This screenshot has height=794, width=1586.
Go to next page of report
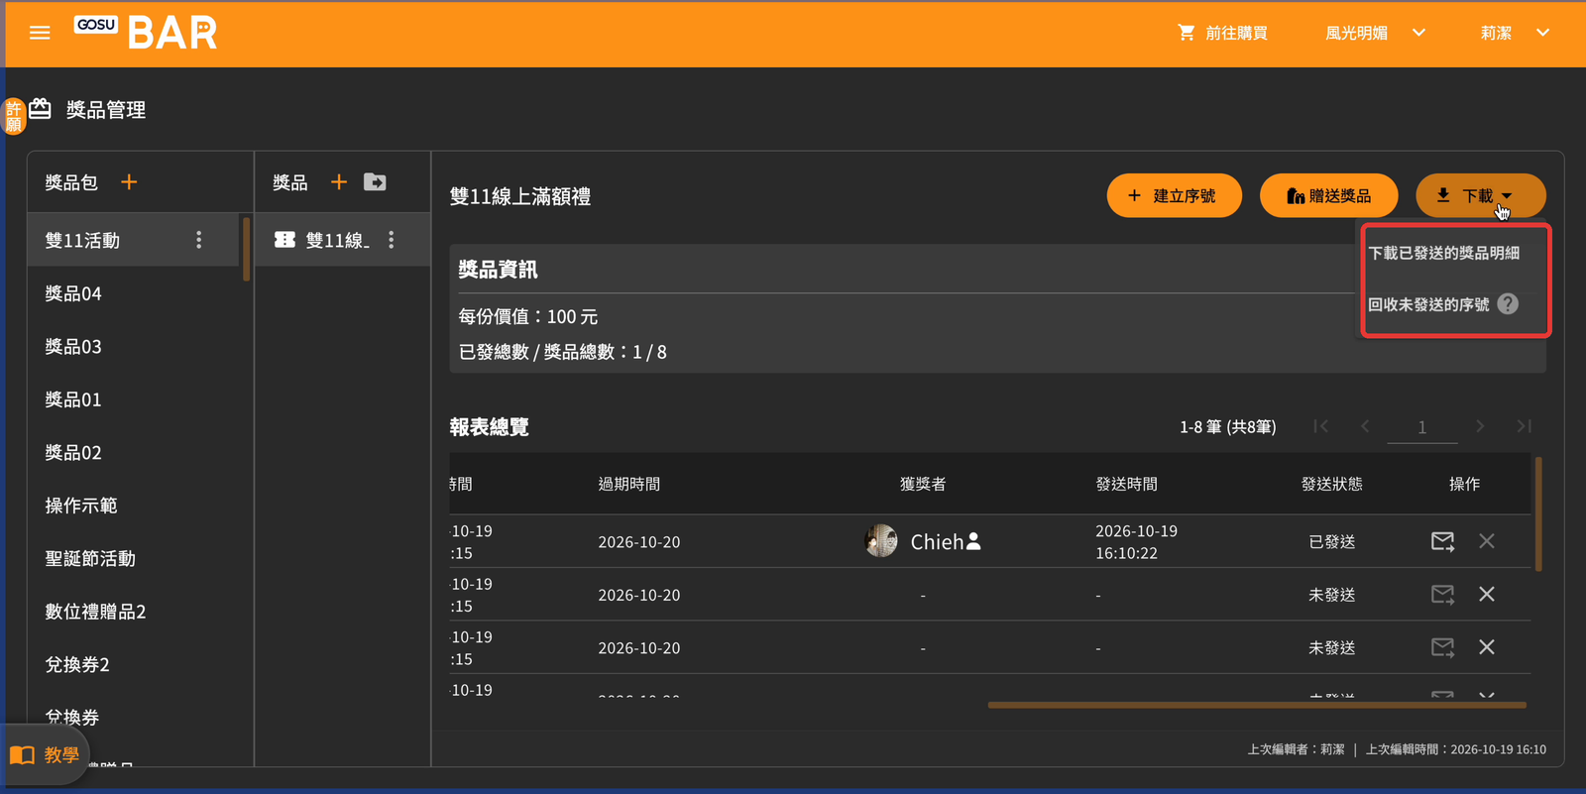(1480, 426)
